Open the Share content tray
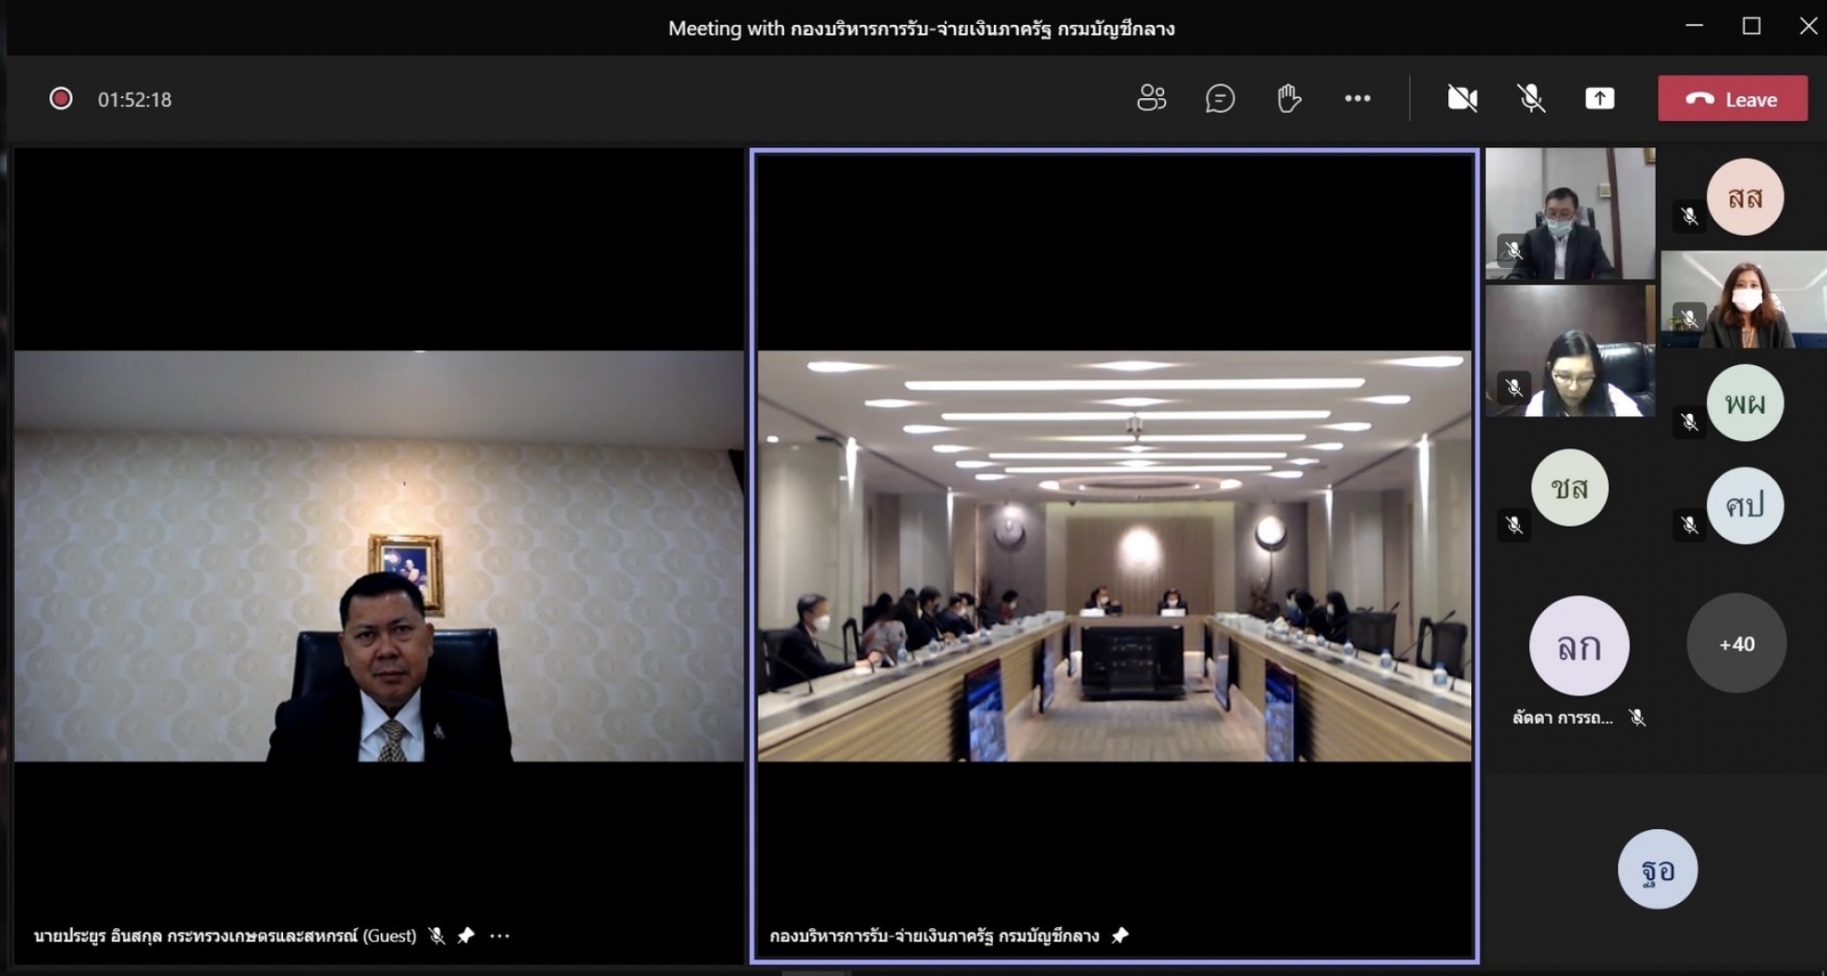 pos(1600,98)
